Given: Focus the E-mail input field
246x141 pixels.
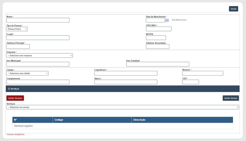Looking at the screenshot, I should pos(38,38).
